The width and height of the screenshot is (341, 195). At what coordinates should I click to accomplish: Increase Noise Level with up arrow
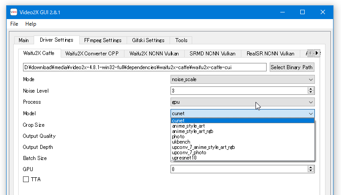coord(311,89)
